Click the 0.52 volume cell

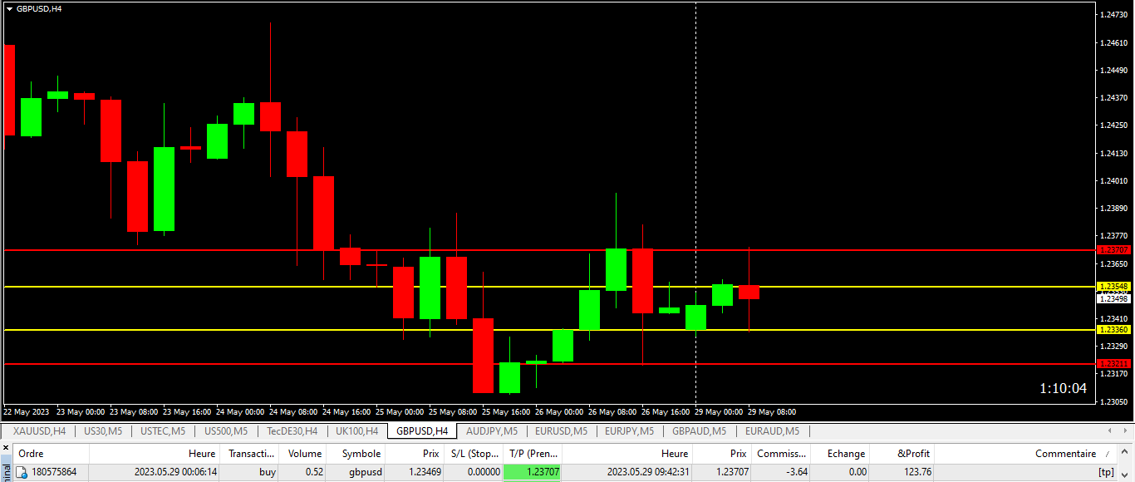313,472
